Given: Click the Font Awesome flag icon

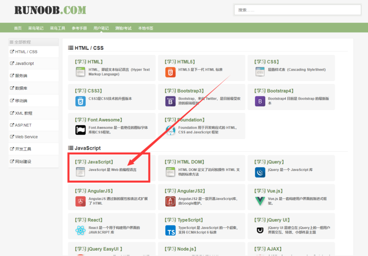Looking at the screenshot, I should point(81,130).
